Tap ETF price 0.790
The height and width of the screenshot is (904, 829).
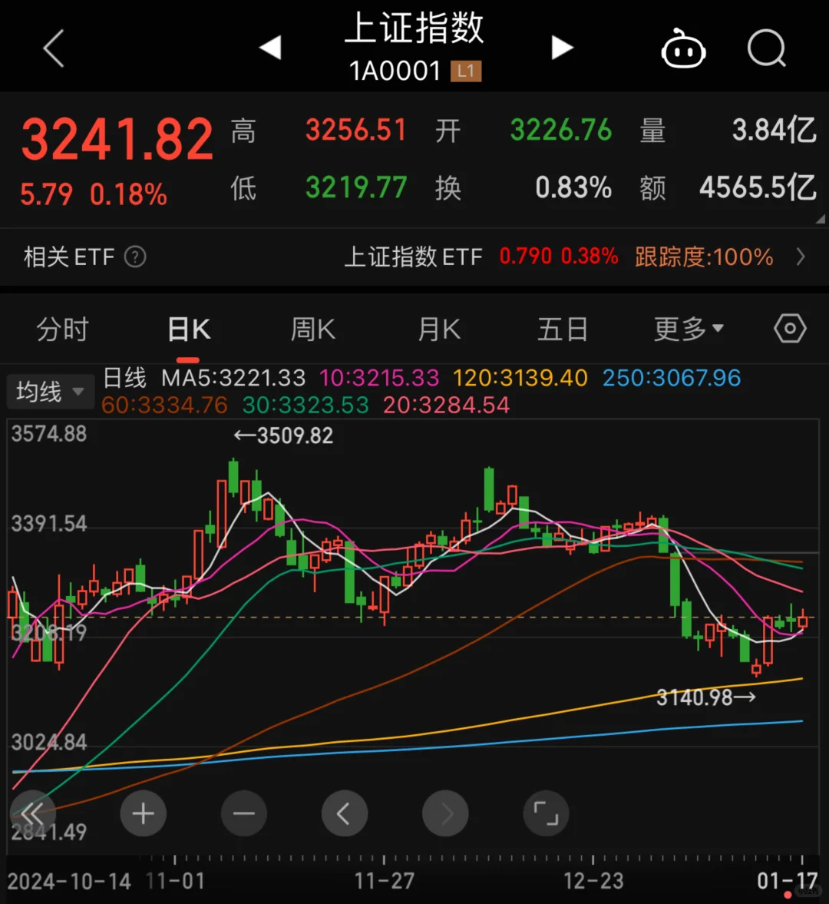525,257
